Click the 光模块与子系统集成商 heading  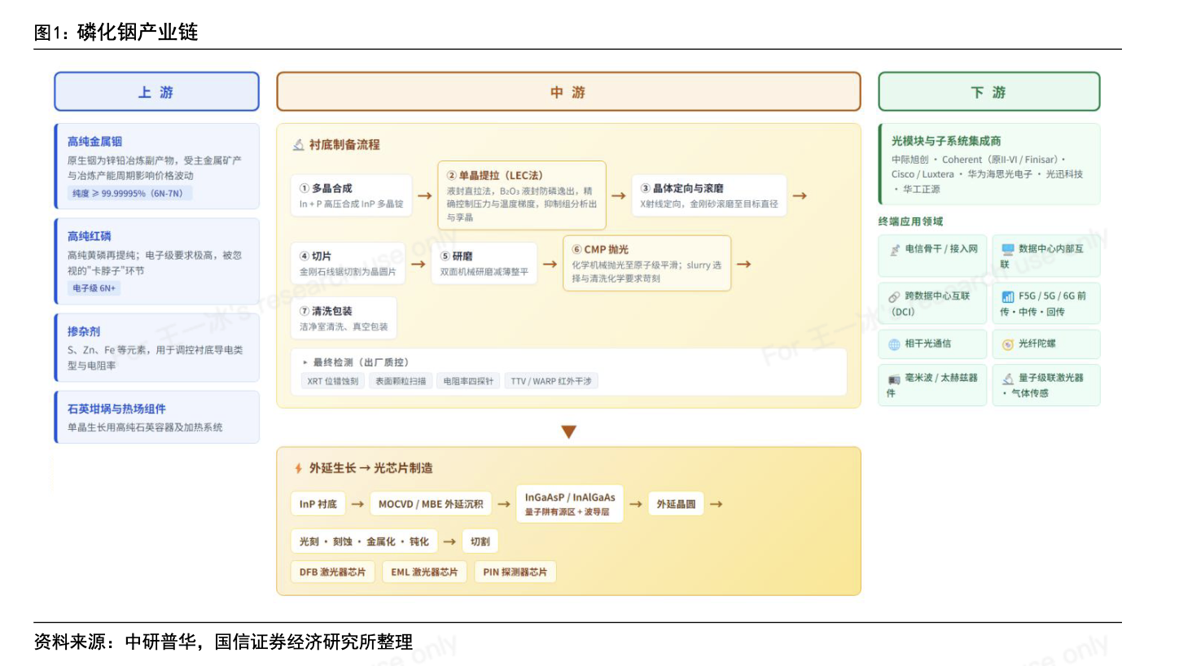pos(946,141)
